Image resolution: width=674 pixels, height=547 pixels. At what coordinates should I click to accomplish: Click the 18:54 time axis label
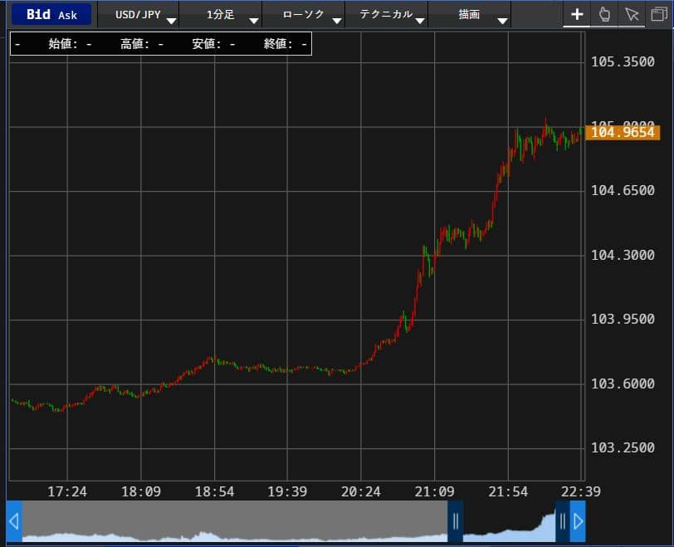214,491
